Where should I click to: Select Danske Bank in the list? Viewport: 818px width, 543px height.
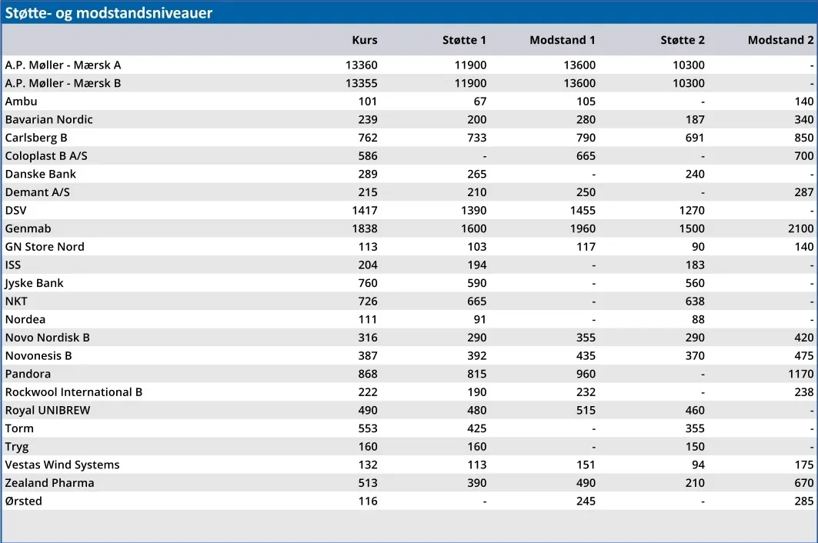(41, 174)
